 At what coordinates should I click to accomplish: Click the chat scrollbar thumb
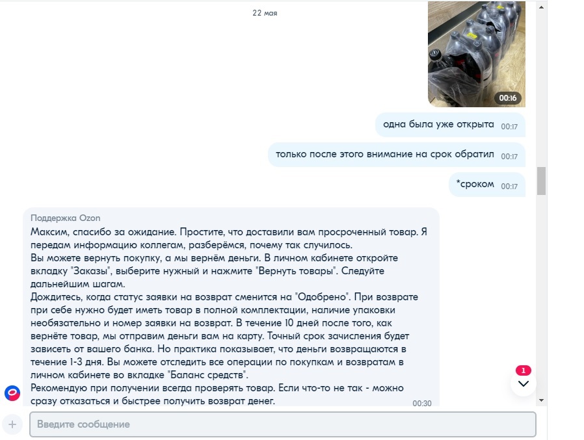(541, 181)
